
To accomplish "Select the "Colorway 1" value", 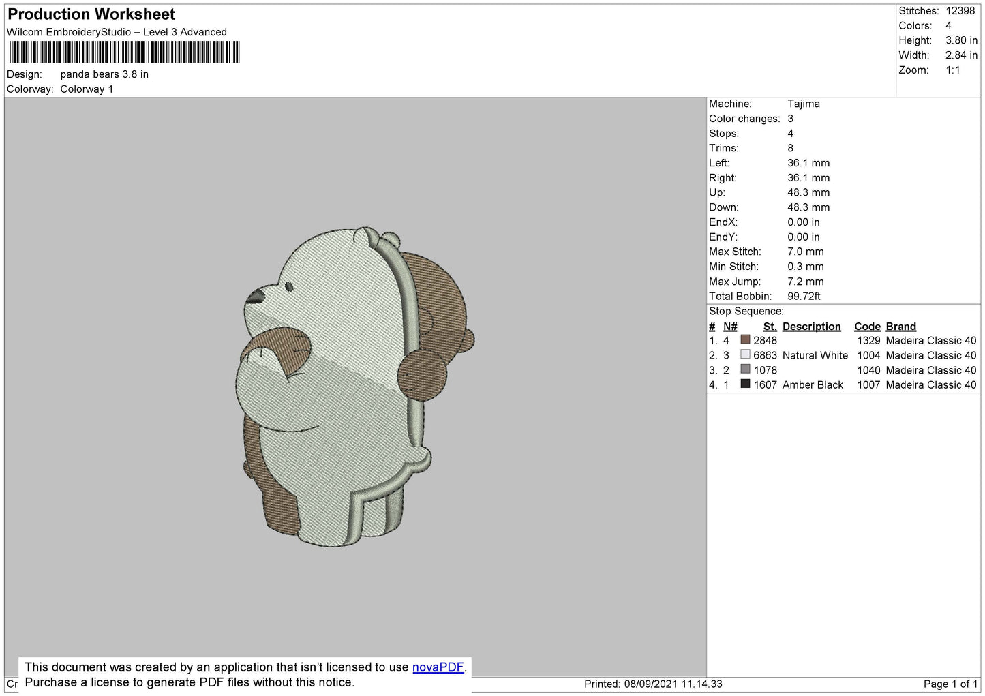I will click(87, 89).
